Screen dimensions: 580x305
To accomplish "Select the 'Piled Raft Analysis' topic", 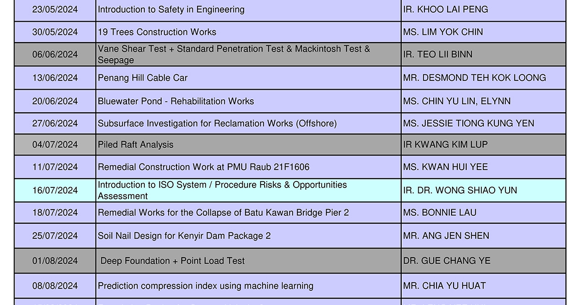I will tap(136, 145).
